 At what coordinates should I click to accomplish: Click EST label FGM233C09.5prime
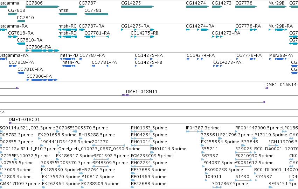click(152, 156)
